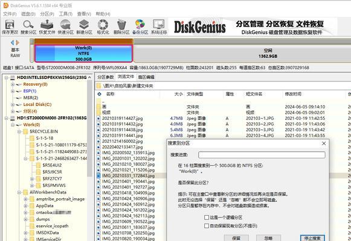This screenshot has width=351, height=241.
Task: Click the AppData folder icon in tree
Action: pyautogui.click(x=32, y=205)
